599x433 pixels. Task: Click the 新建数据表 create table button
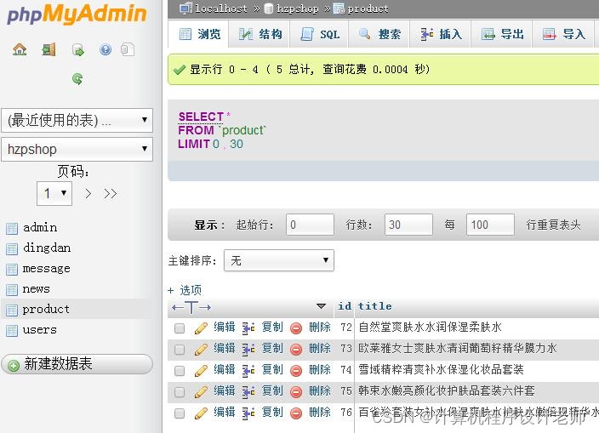[x=77, y=364]
